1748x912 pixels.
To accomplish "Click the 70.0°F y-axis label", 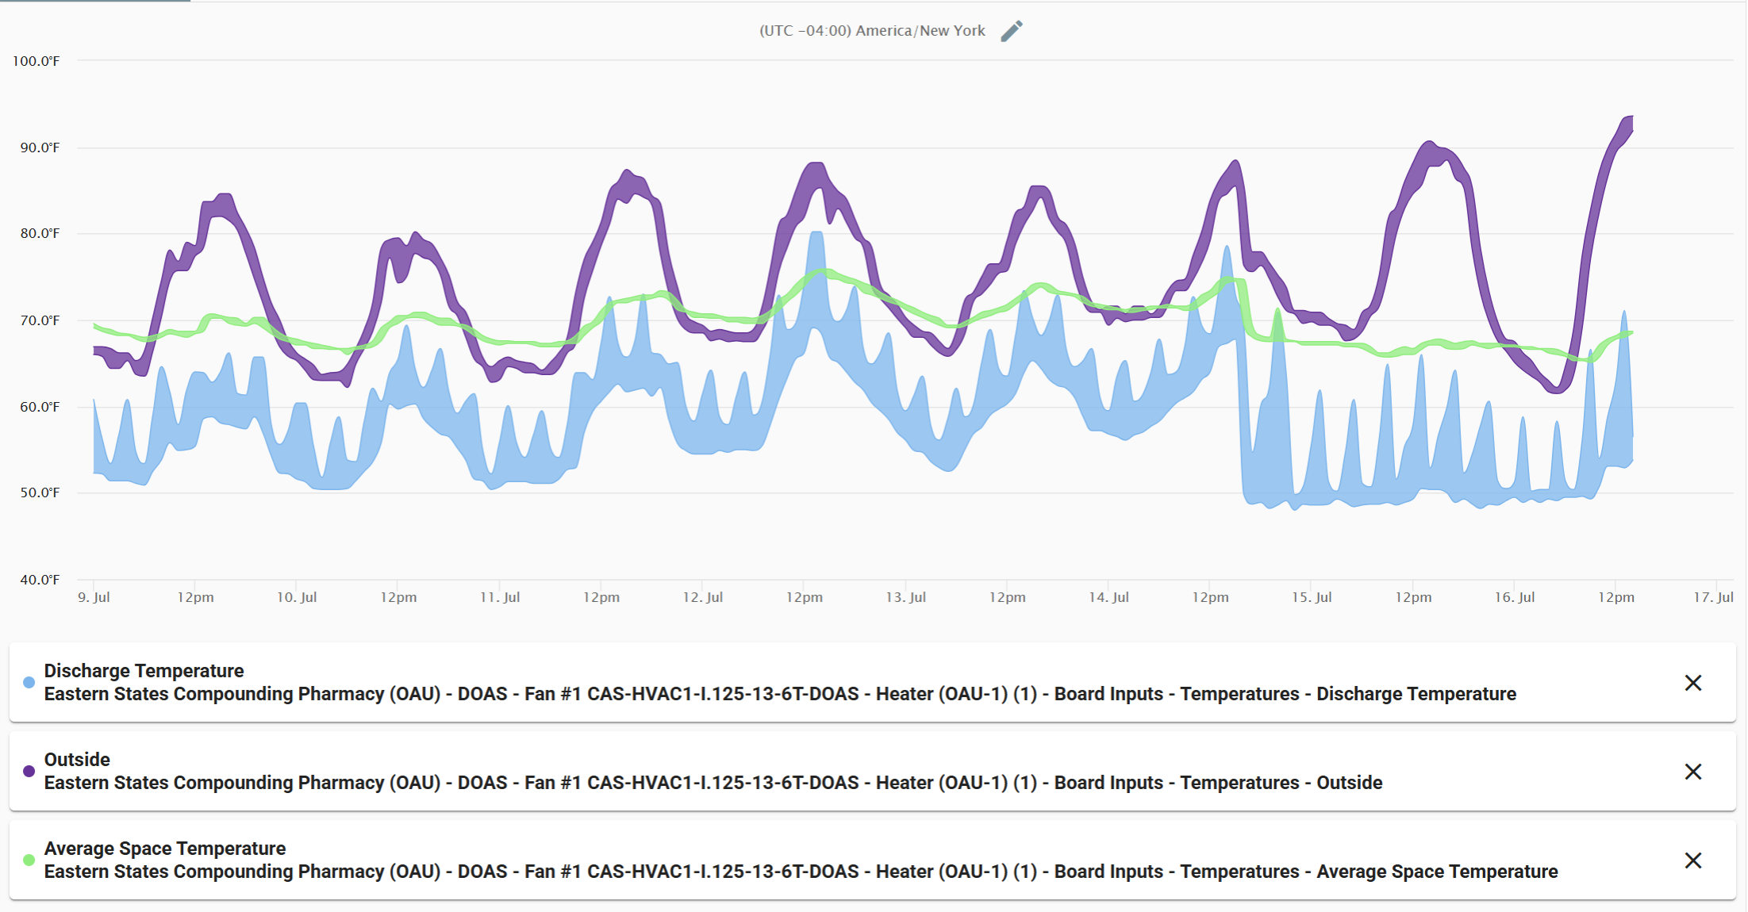I will [40, 320].
